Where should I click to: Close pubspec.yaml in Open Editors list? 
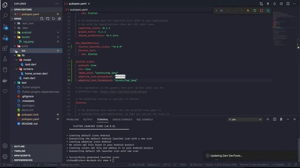(x=15, y=14)
